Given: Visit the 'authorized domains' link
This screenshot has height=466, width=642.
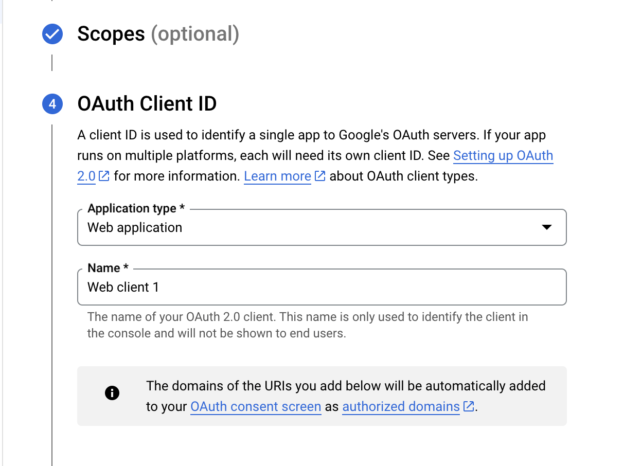Looking at the screenshot, I should pyautogui.click(x=401, y=407).
